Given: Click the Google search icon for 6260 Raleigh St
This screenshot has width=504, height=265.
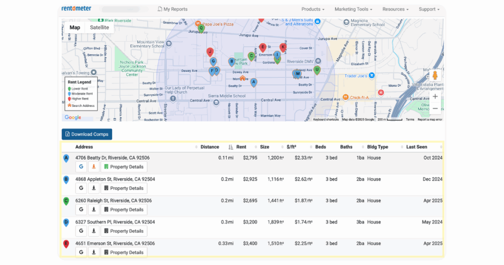Looking at the screenshot, I should (81, 210).
